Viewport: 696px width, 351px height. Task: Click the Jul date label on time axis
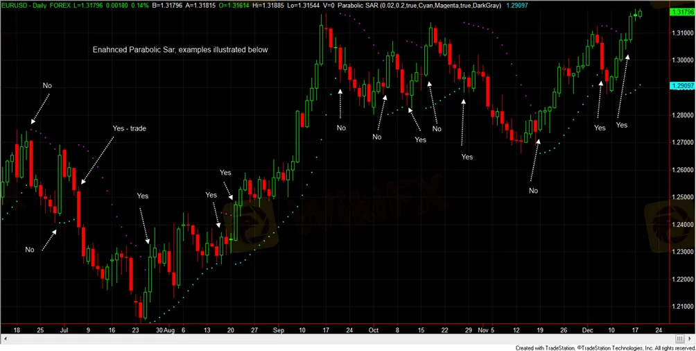click(64, 330)
